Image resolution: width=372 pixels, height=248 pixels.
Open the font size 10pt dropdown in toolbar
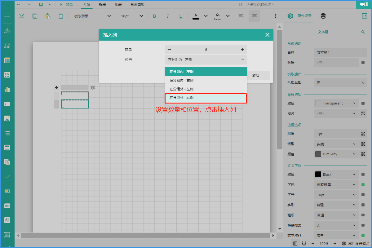coord(132,16)
